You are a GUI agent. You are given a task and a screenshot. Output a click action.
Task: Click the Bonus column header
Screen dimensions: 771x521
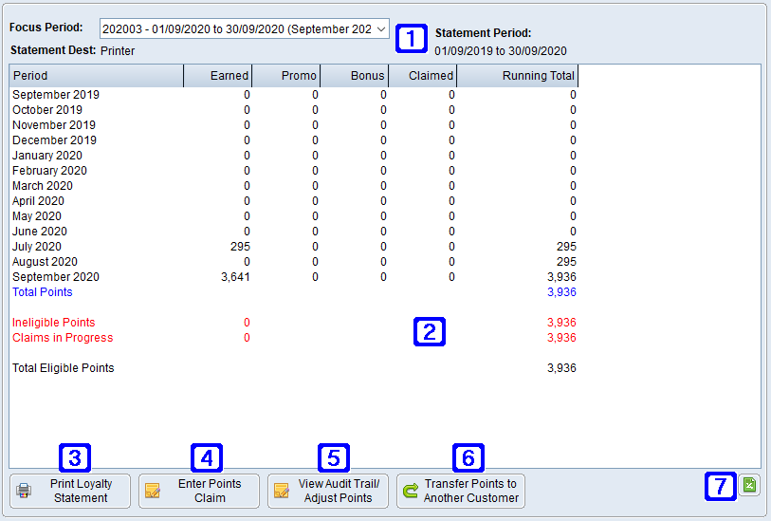[355, 76]
